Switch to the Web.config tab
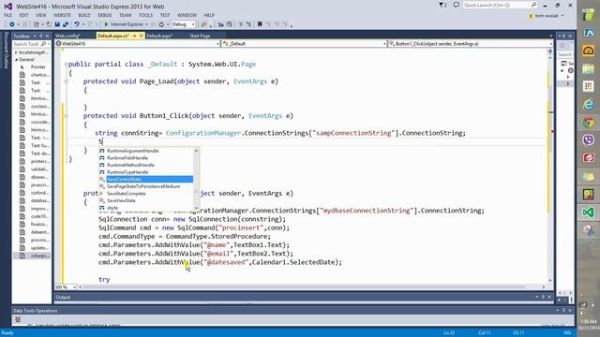The image size is (600, 337). (x=68, y=36)
